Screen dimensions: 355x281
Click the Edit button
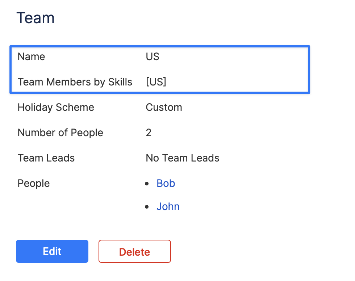click(52, 251)
